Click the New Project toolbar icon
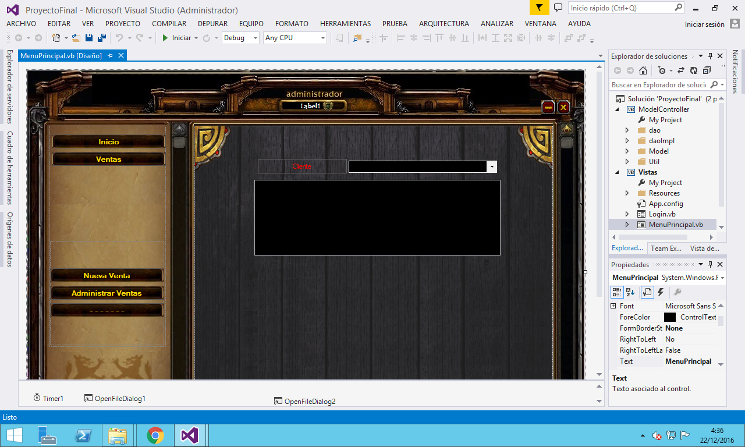The height and width of the screenshot is (447, 745). tap(56, 38)
